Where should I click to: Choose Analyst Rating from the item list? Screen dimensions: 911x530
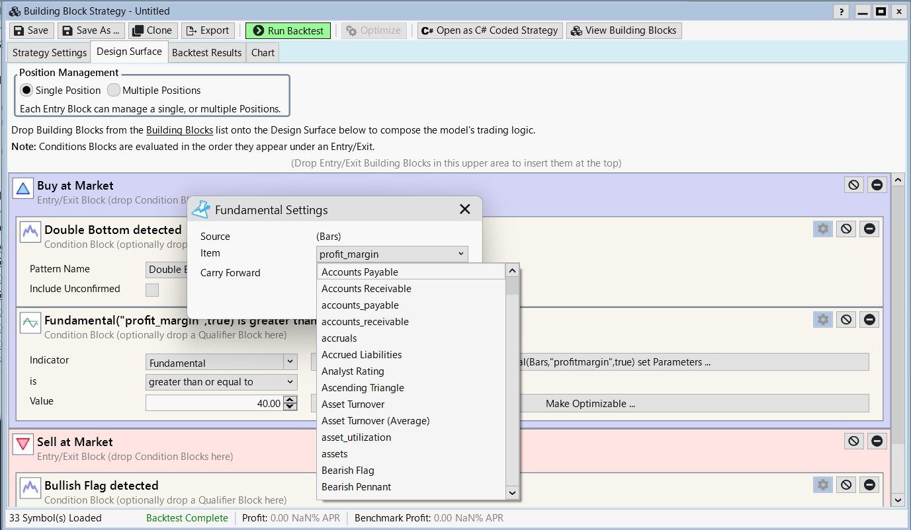[353, 371]
